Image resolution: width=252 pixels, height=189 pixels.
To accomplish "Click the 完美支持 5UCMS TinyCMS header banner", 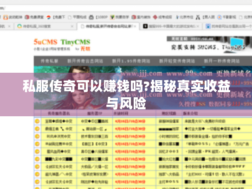I will [209, 44].
